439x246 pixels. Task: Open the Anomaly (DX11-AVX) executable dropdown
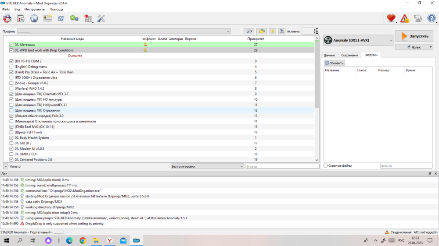(x=358, y=40)
